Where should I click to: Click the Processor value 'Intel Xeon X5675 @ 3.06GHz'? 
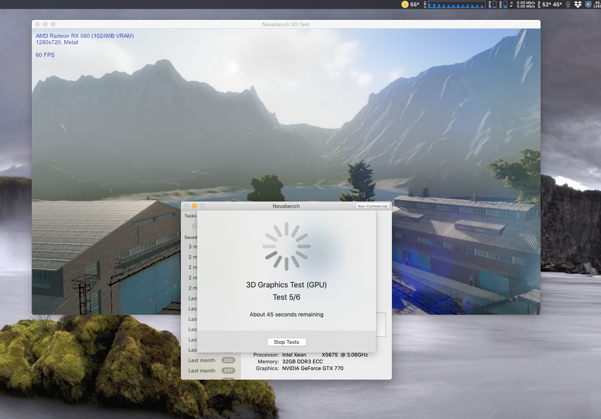(325, 355)
